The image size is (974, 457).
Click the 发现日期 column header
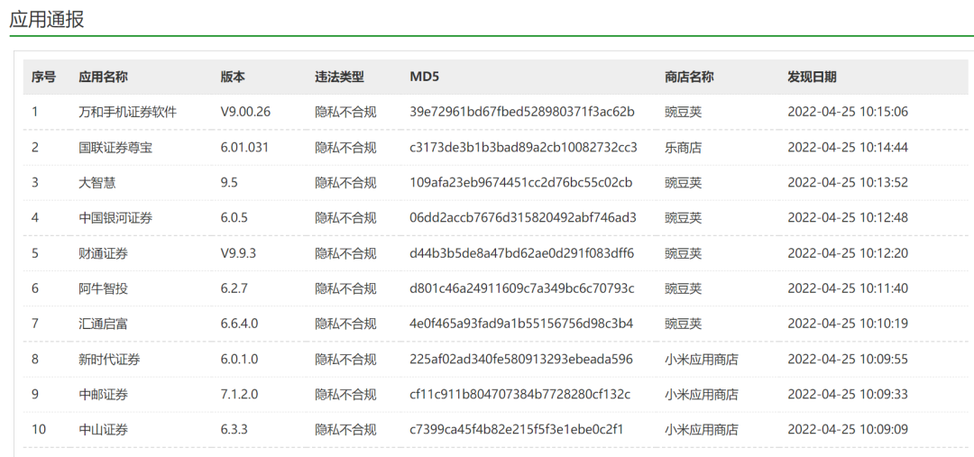point(812,78)
